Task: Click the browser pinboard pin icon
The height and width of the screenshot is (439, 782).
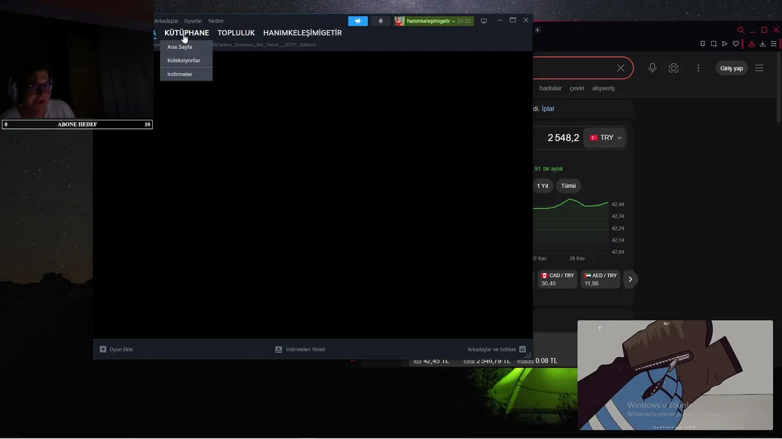Action: coord(703,44)
